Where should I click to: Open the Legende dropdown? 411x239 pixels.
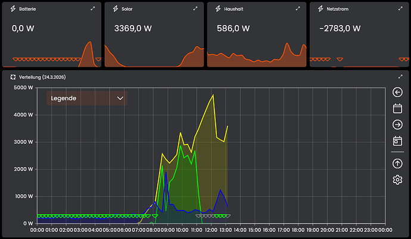[x=87, y=98]
